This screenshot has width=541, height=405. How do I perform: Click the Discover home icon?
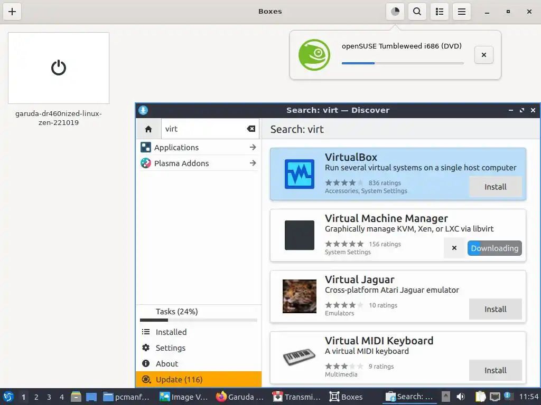point(148,129)
